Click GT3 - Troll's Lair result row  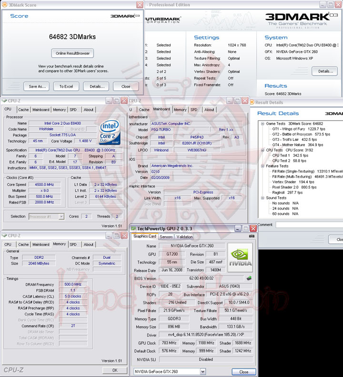coord(294,139)
